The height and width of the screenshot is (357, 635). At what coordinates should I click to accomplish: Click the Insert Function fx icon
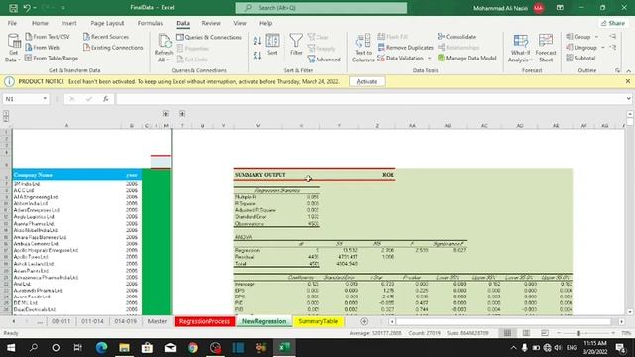tap(106, 99)
